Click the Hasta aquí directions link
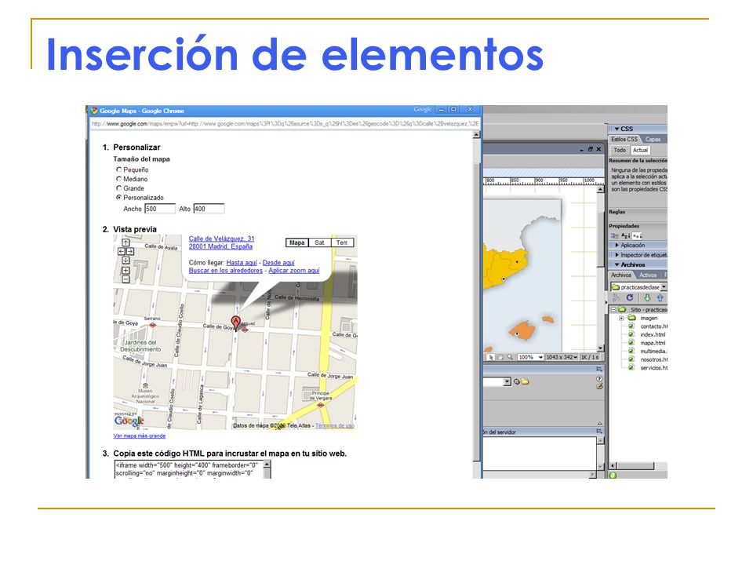The height and width of the screenshot is (565, 753). tap(242, 262)
